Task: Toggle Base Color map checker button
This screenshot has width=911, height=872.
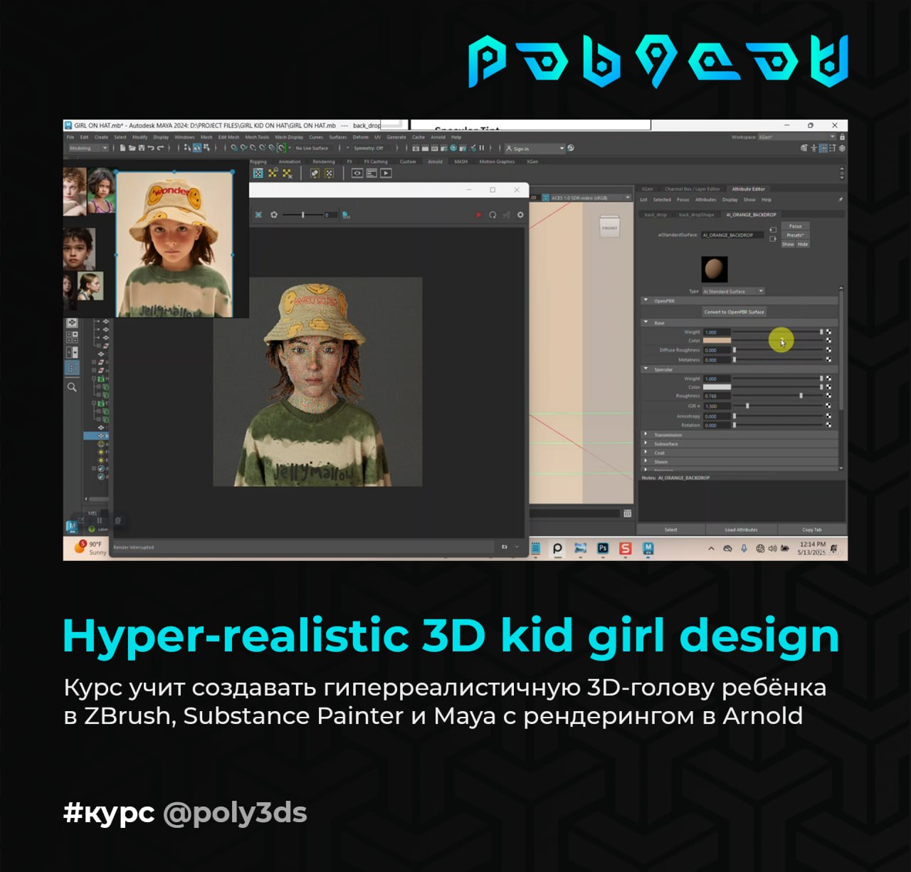Action: click(x=828, y=341)
